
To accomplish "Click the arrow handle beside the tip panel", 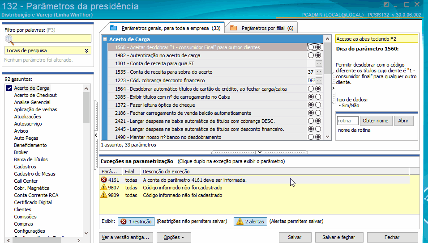I will [333, 88].
